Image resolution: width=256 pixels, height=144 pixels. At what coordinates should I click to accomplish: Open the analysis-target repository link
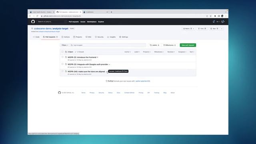coord(60,28)
